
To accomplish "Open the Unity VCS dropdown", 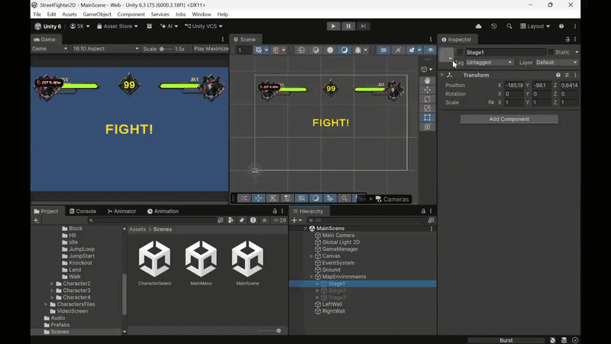I will (x=204, y=26).
